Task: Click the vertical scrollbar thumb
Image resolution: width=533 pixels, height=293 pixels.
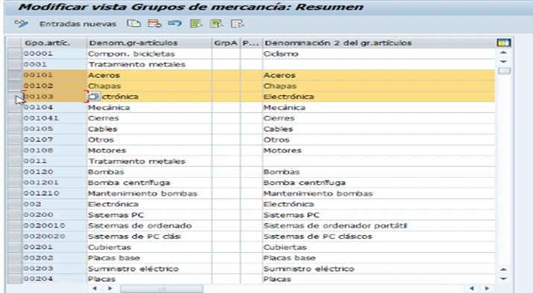Action: click(504, 71)
